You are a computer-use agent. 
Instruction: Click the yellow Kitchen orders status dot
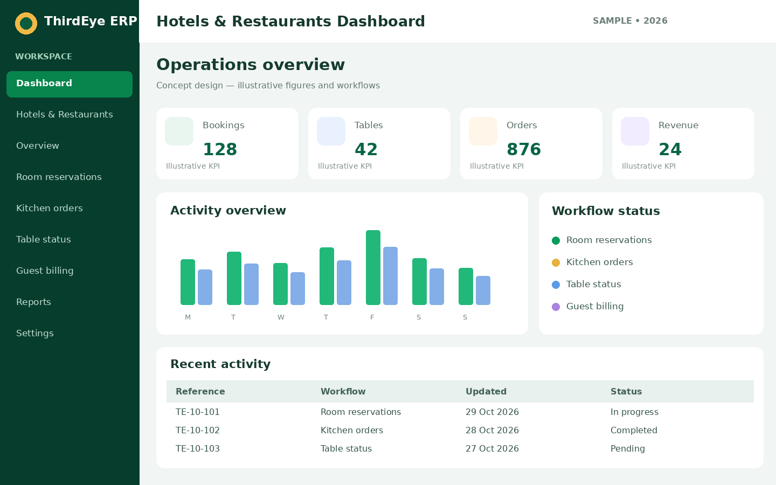(x=556, y=262)
